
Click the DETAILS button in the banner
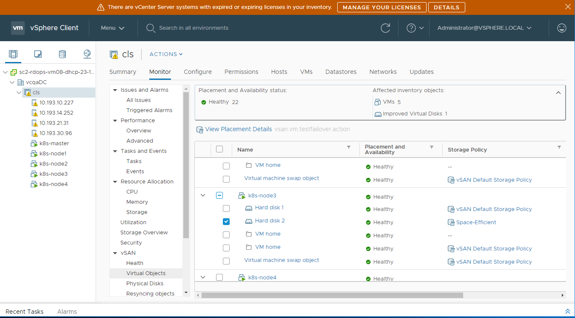pyautogui.click(x=447, y=7)
